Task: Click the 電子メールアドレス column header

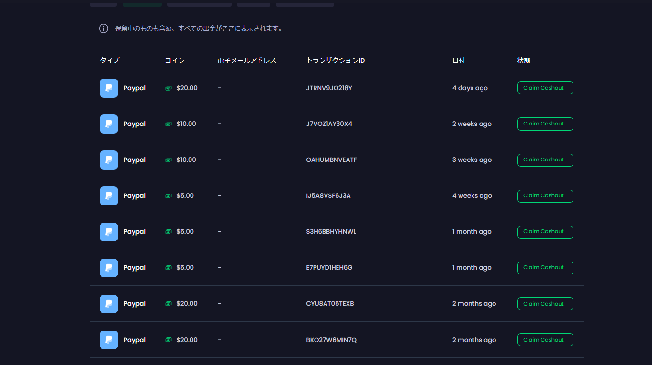Action: coord(247,60)
